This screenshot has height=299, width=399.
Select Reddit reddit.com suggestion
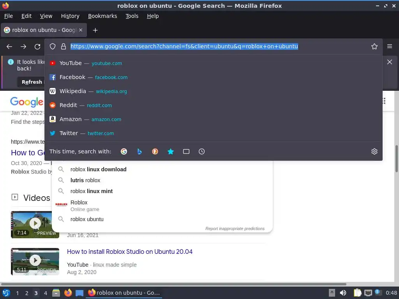point(213,105)
